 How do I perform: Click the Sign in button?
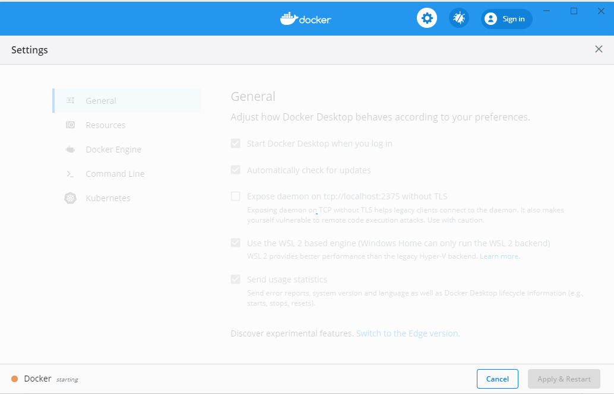(507, 19)
